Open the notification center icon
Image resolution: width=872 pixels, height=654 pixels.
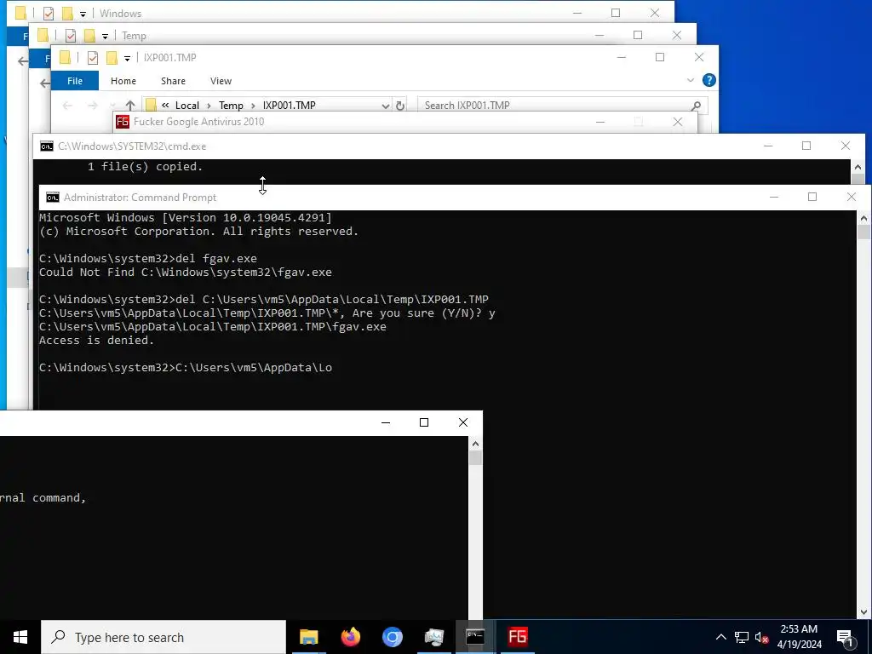click(x=844, y=637)
